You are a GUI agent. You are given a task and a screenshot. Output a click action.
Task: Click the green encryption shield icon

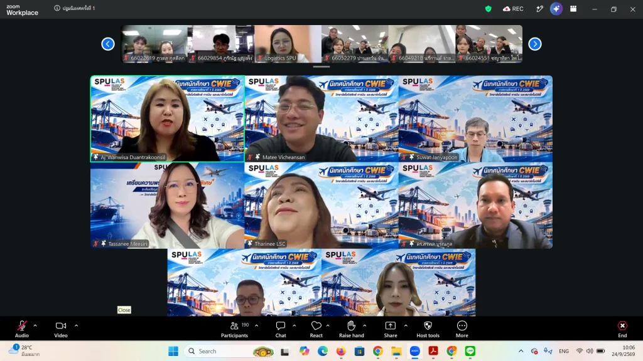[488, 9]
